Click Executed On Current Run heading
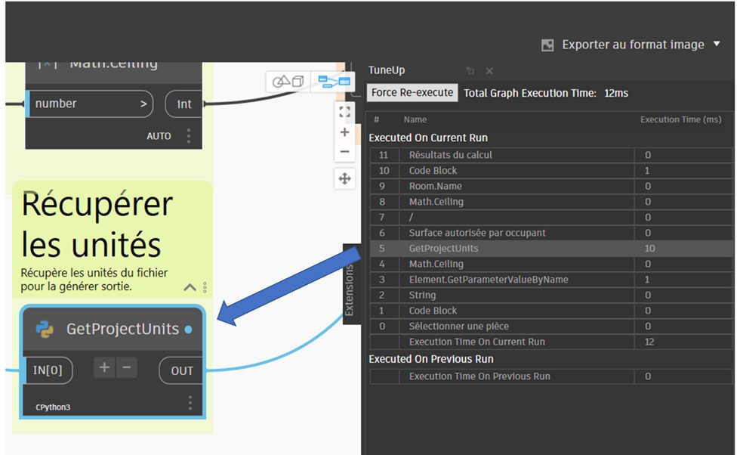The width and height of the screenshot is (740, 455). coord(428,138)
